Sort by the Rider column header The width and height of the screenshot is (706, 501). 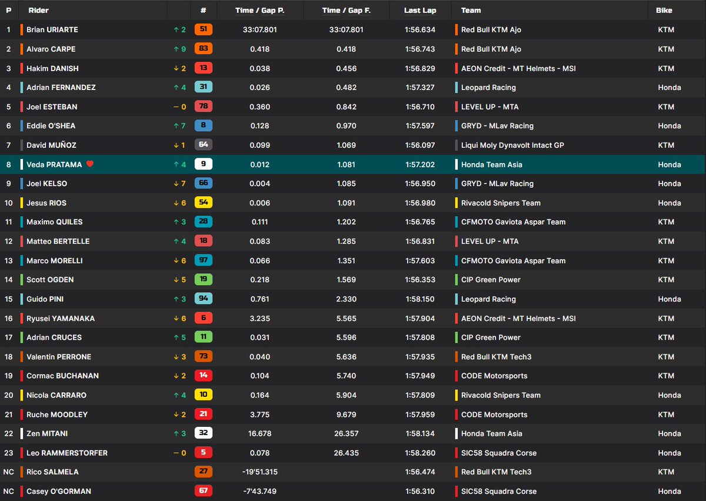pyautogui.click(x=39, y=10)
